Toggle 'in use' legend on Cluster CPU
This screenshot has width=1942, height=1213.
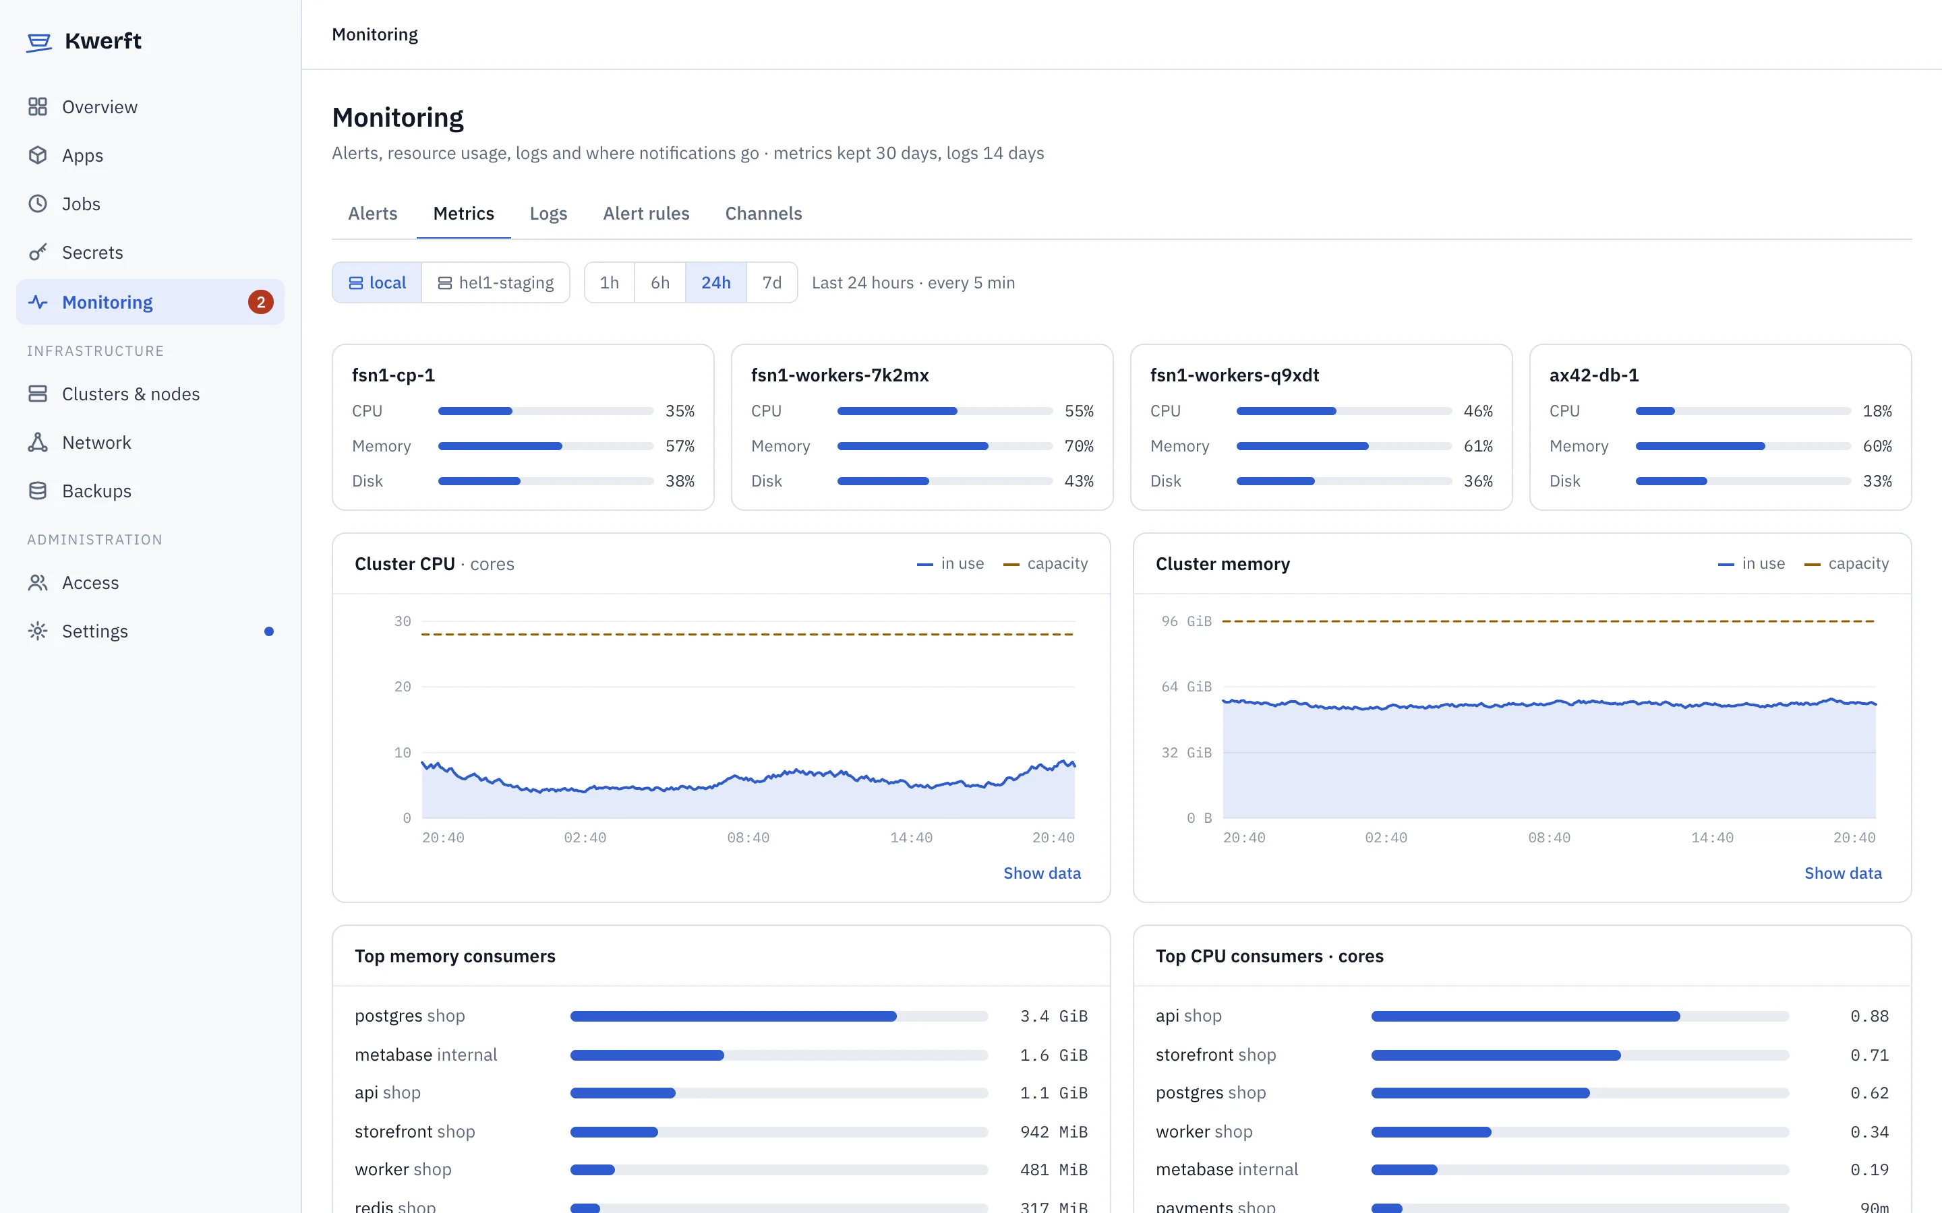pos(950,564)
